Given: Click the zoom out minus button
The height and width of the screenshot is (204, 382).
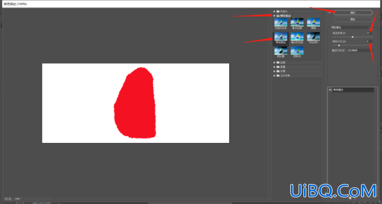Looking at the screenshot, I should pyautogui.click(x=6, y=199).
